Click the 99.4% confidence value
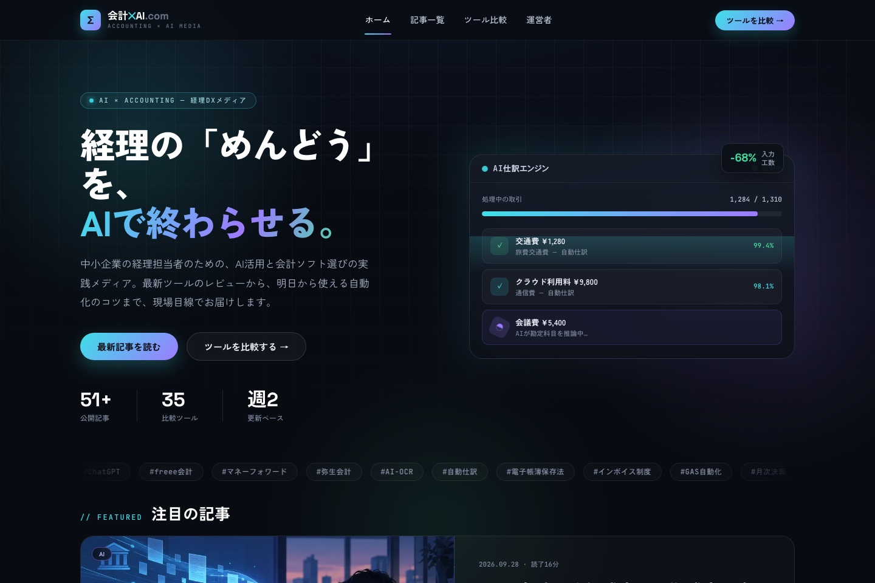 764,246
